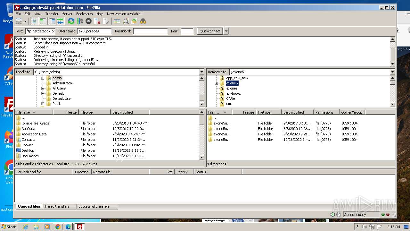Toggle synchronized browsing
This screenshot has height=231, width=410.
[134, 21]
